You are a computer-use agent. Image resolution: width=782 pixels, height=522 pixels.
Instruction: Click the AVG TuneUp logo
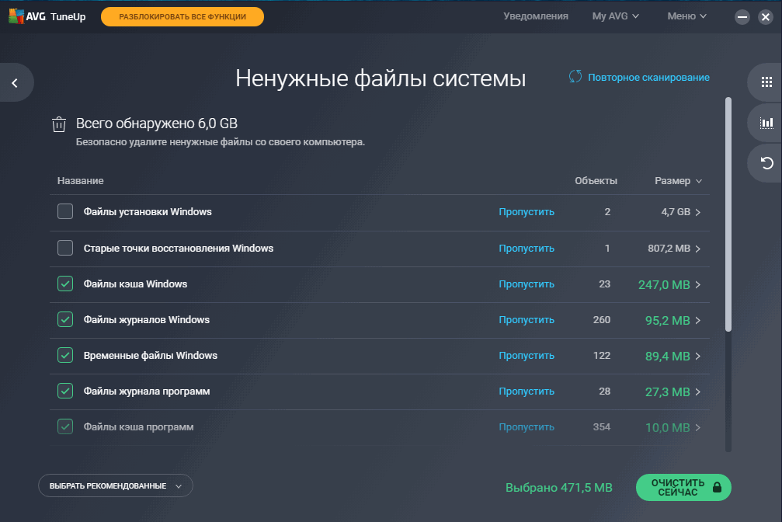click(x=47, y=16)
